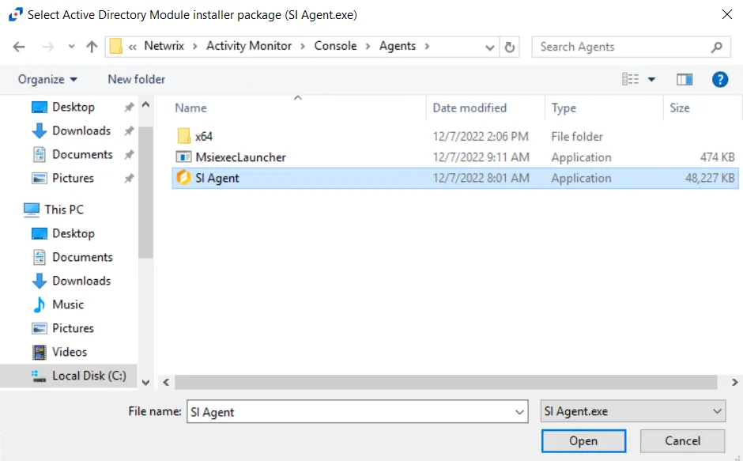Click pin icon next to Desktop
743x461 pixels.
pos(129,108)
